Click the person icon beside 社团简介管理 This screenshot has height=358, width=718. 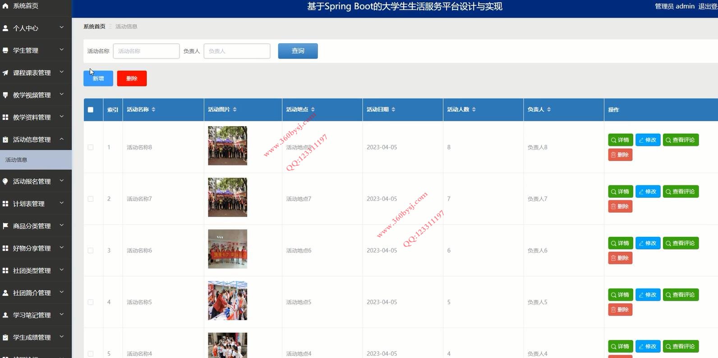(x=5, y=293)
